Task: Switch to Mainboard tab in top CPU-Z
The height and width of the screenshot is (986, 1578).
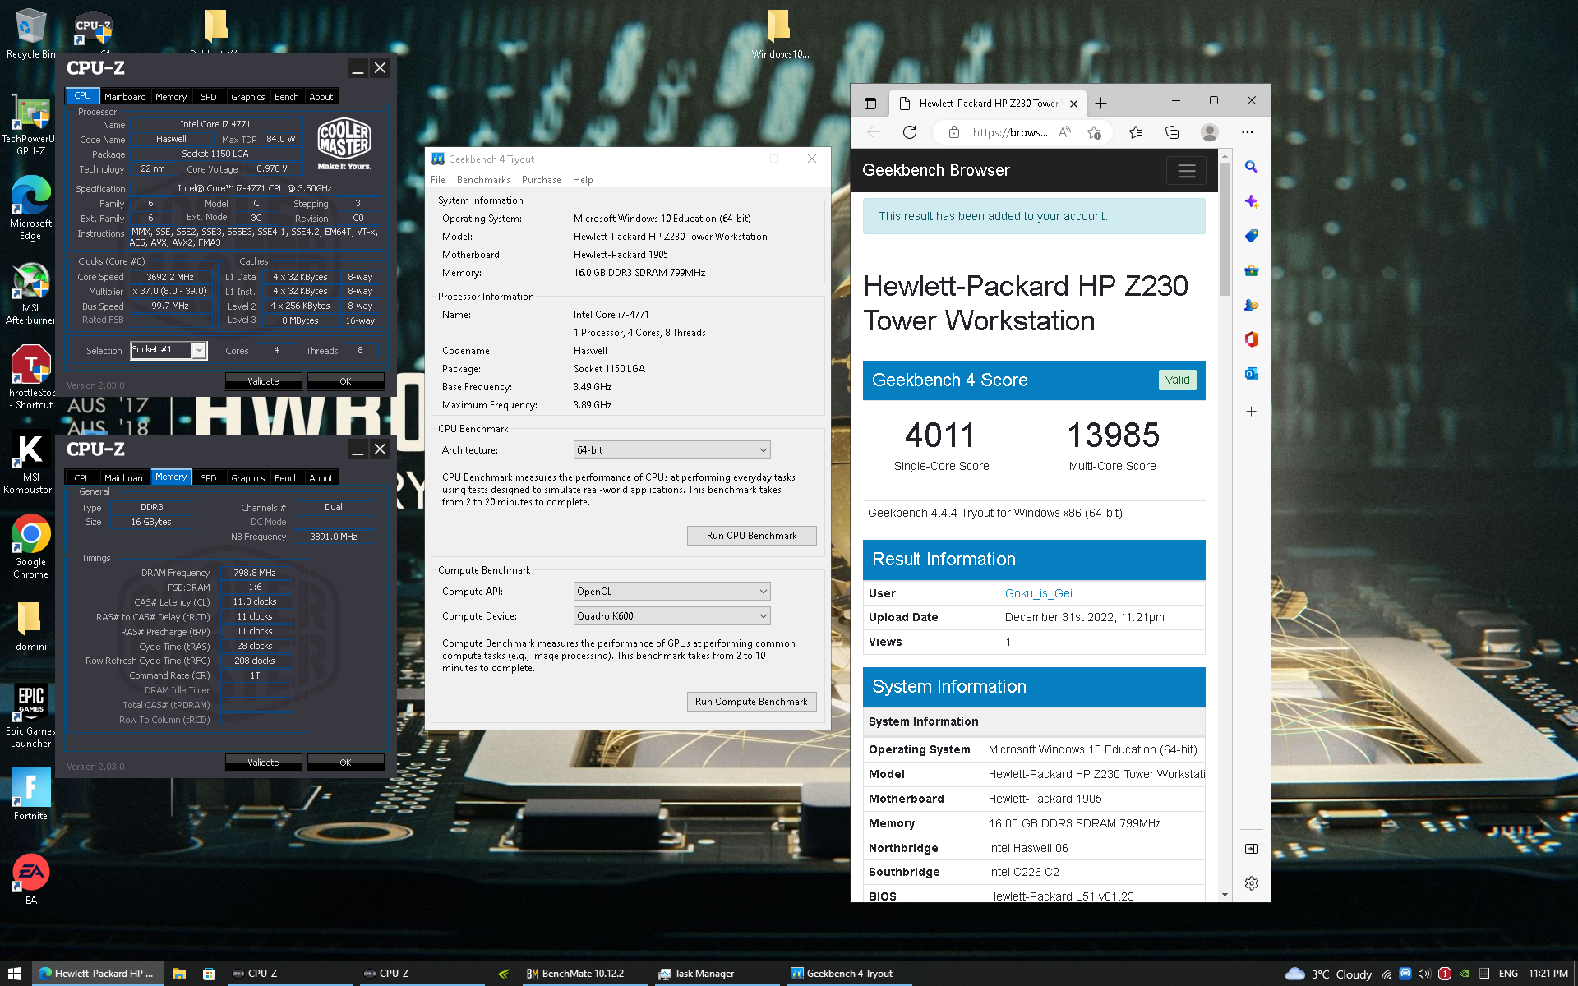Action: [x=125, y=97]
